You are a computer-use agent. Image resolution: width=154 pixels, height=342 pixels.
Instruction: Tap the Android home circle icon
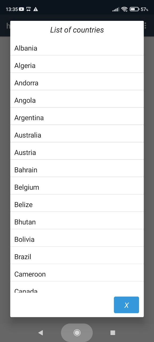point(77,333)
